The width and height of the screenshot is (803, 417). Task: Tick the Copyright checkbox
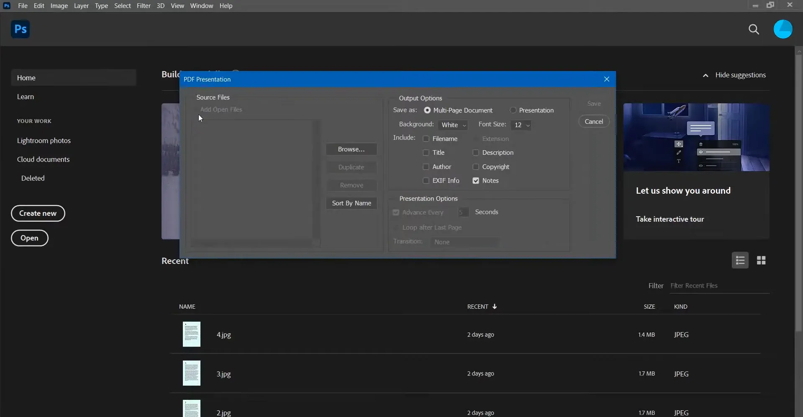click(476, 167)
